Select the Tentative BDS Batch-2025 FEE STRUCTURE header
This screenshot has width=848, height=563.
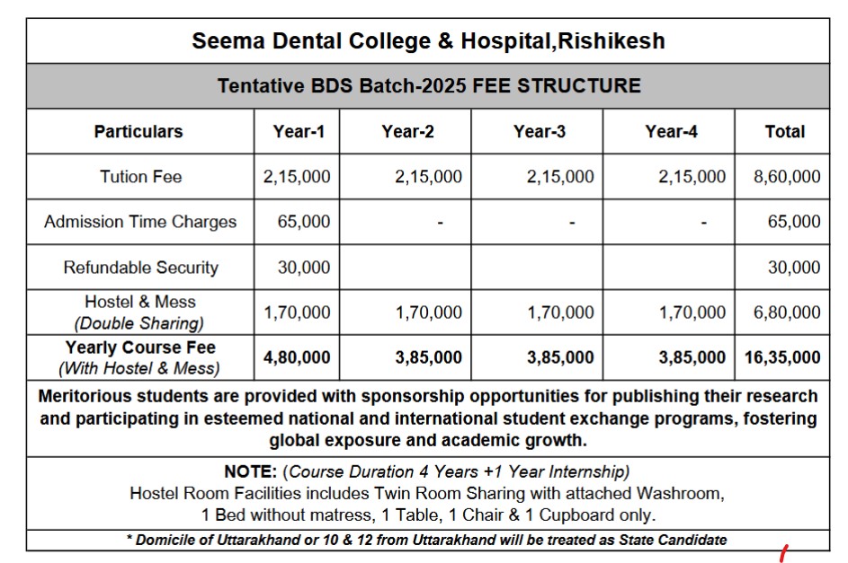tap(429, 86)
